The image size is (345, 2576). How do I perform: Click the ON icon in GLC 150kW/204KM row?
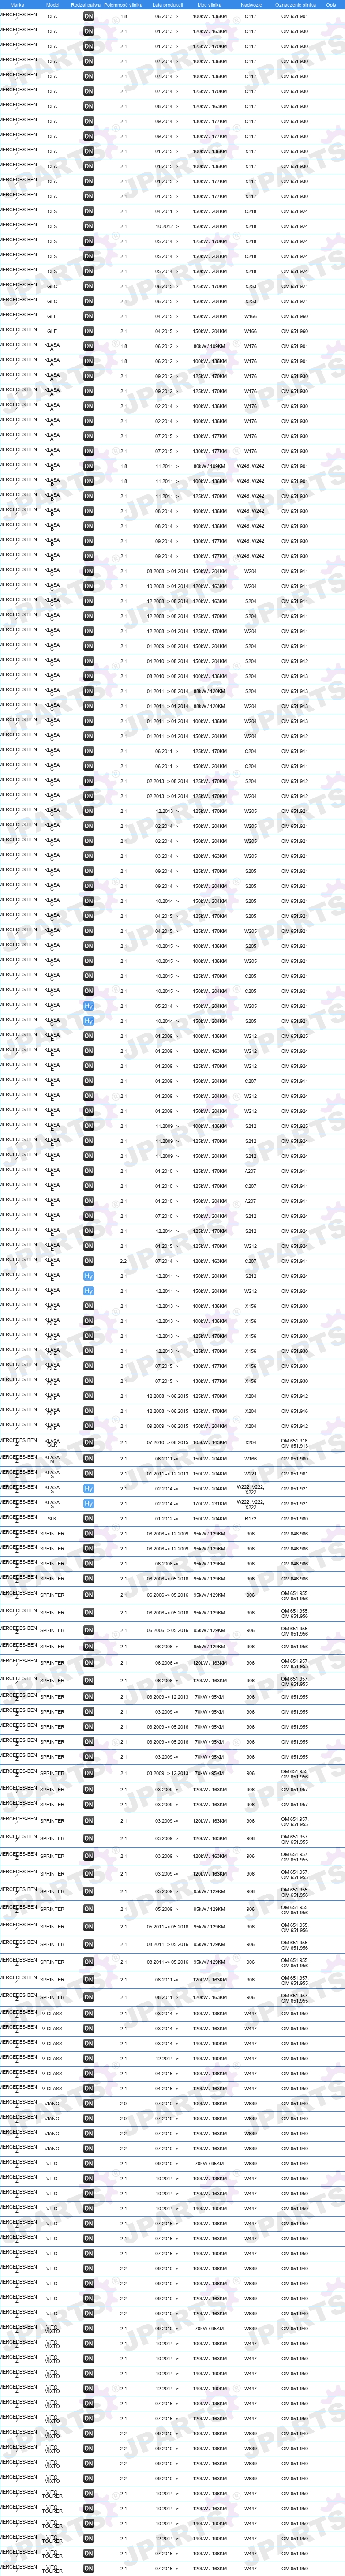coord(88,301)
